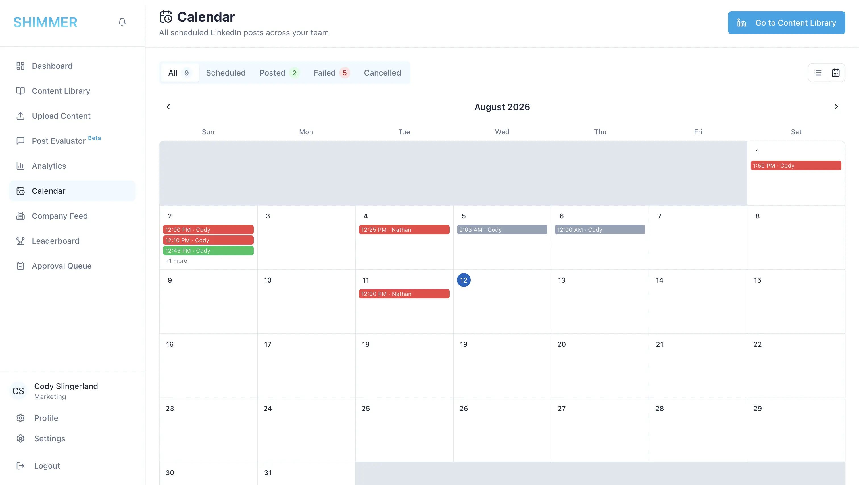Switch to list view
This screenshot has height=485, width=859.
pyautogui.click(x=818, y=73)
